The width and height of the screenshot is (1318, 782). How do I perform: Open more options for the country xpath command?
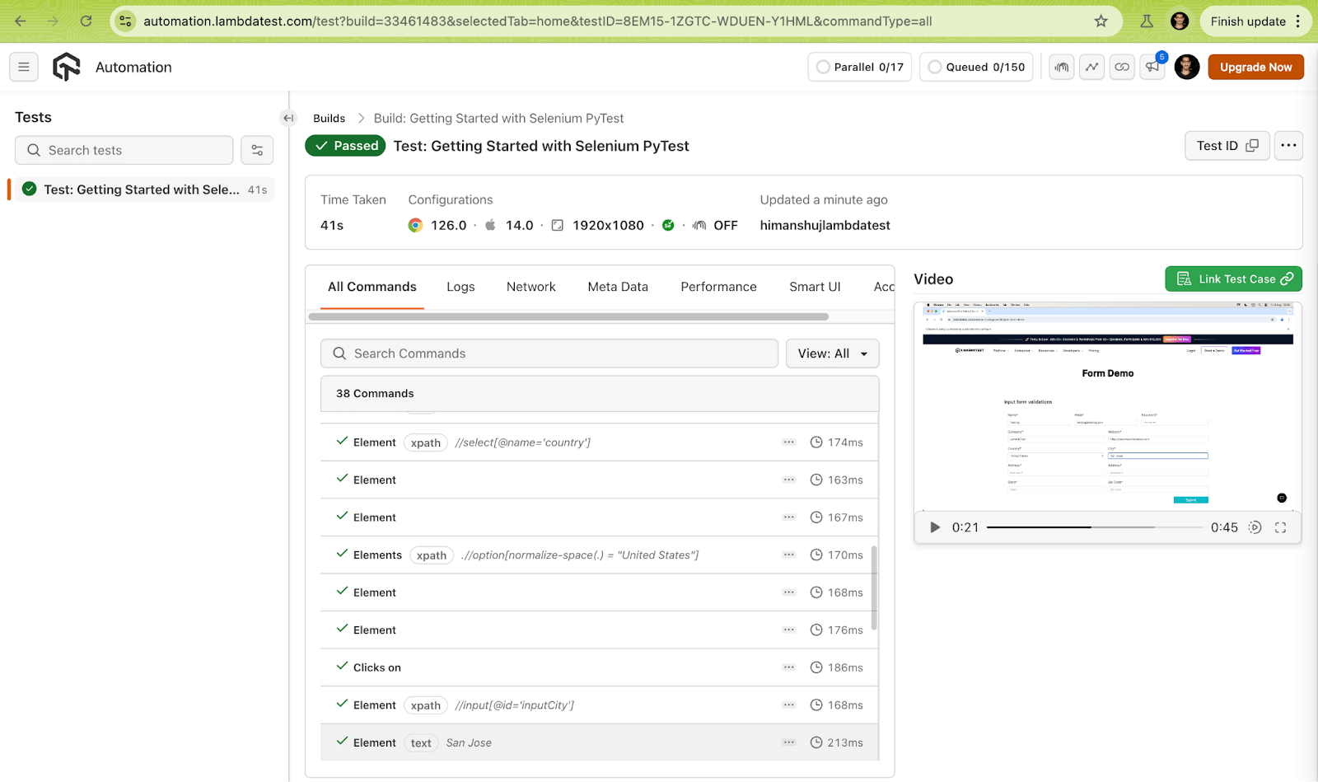coord(789,442)
